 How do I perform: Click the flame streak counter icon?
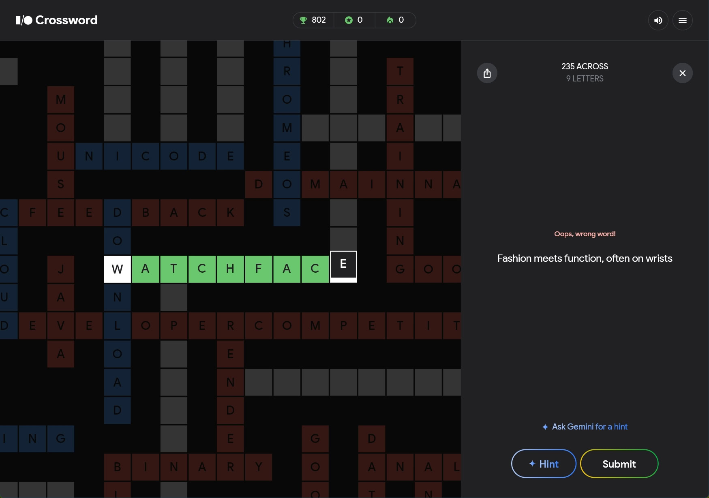(x=390, y=20)
